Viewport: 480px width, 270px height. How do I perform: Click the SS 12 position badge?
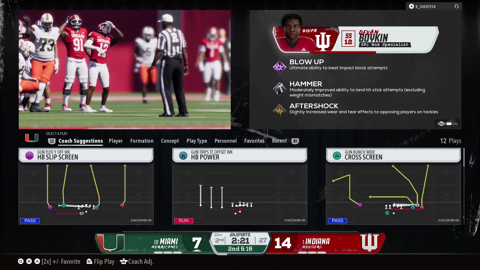click(x=348, y=39)
